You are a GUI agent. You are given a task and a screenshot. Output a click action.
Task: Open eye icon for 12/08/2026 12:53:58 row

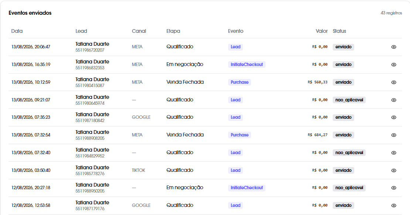click(393, 206)
